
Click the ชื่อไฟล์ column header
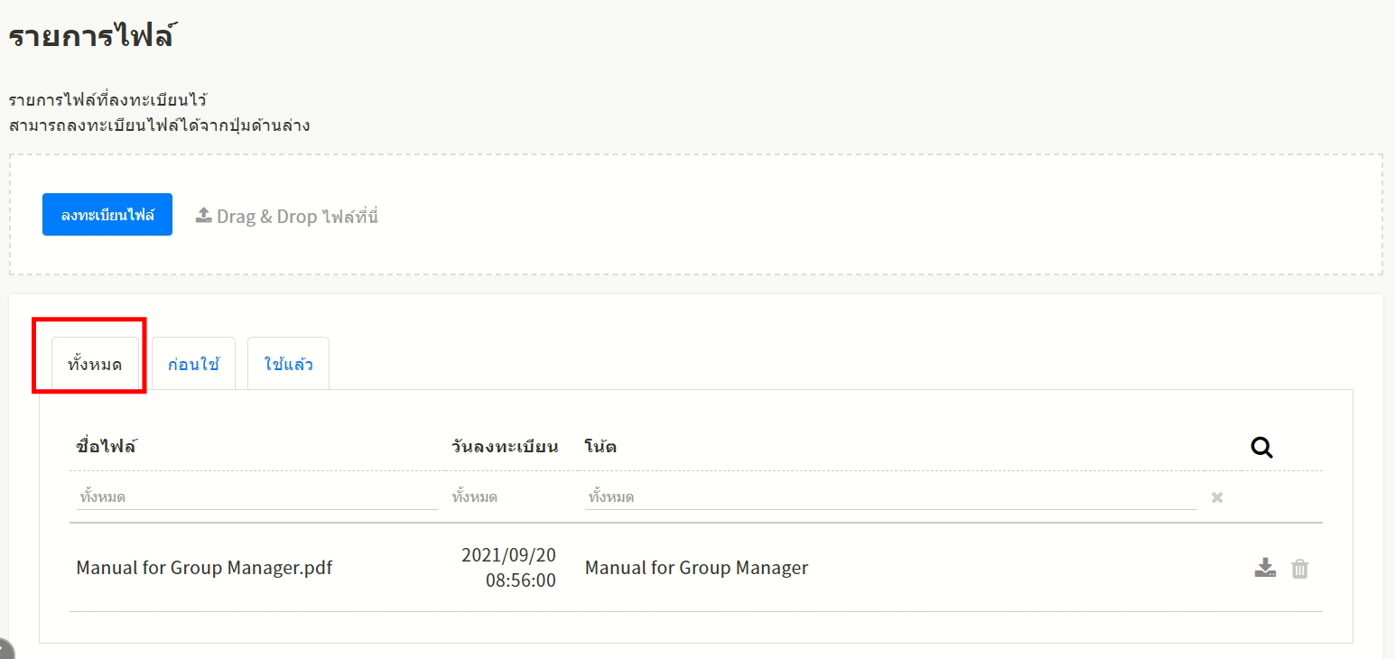click(x=106, y=446)
